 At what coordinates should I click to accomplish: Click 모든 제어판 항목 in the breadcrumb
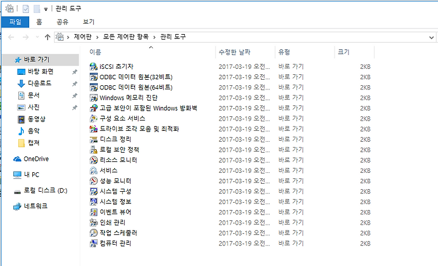click(126, 37)
